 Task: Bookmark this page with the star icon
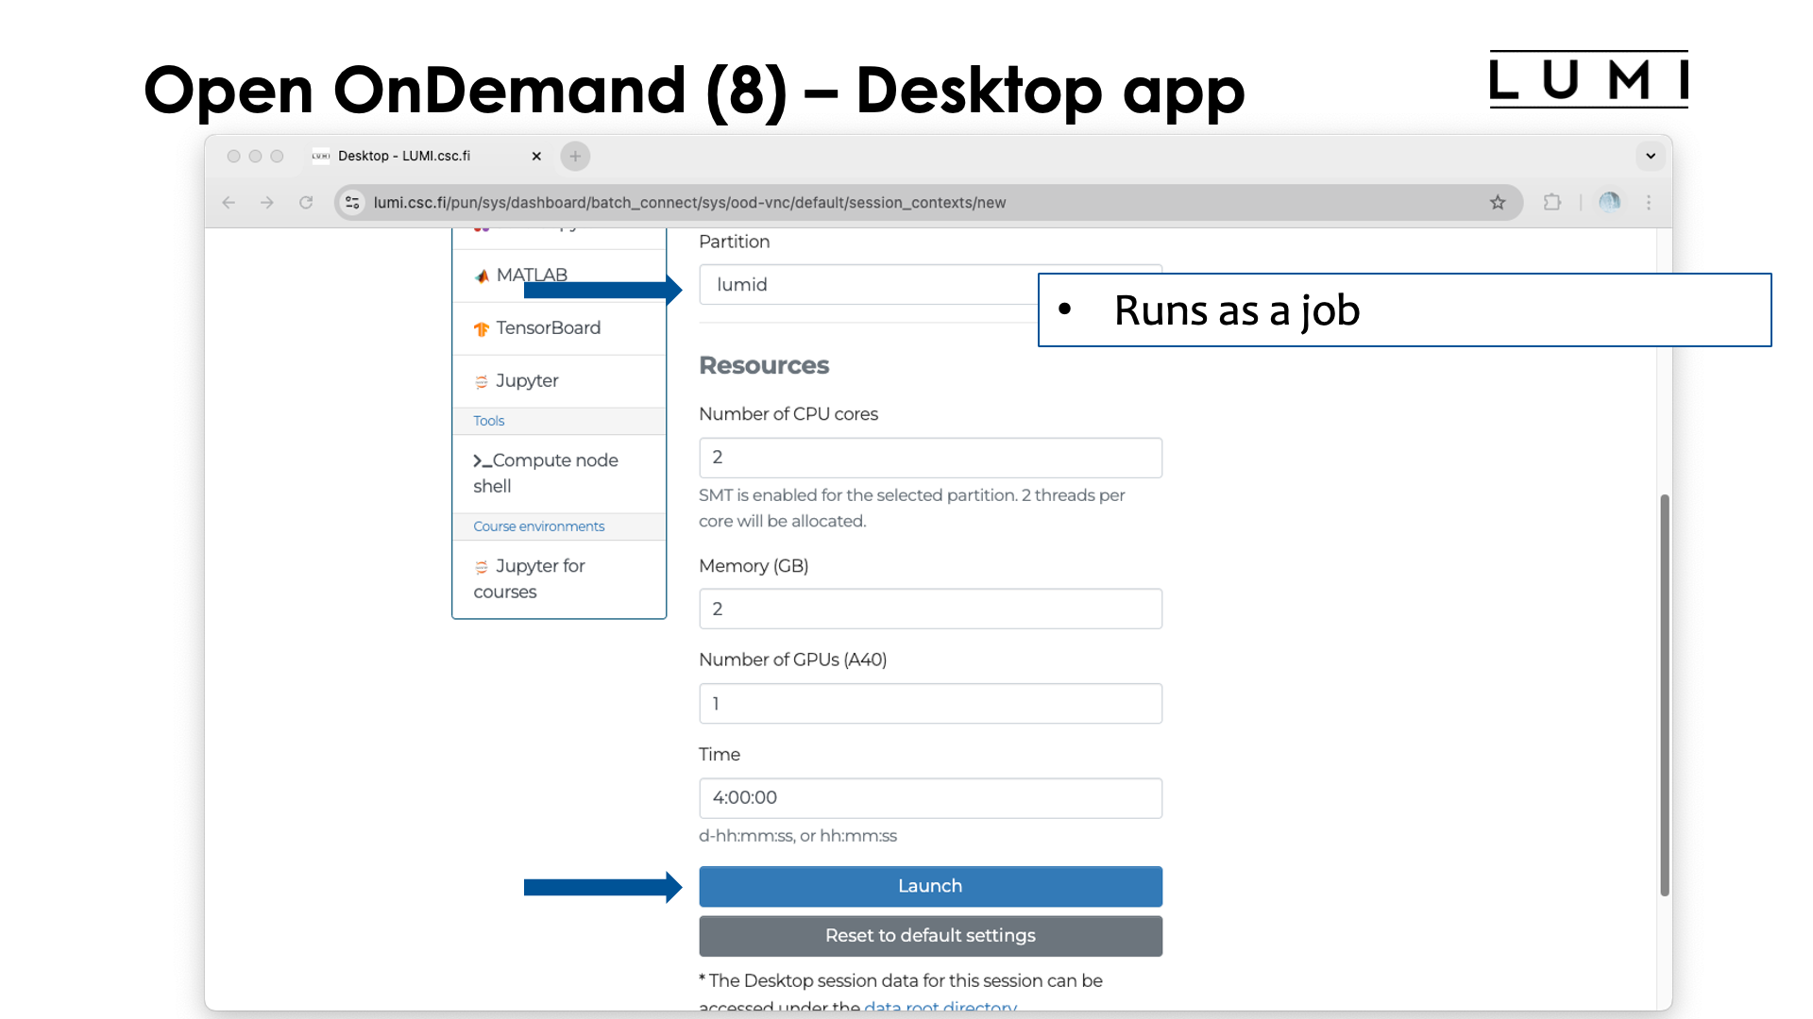click(1498, 202)
